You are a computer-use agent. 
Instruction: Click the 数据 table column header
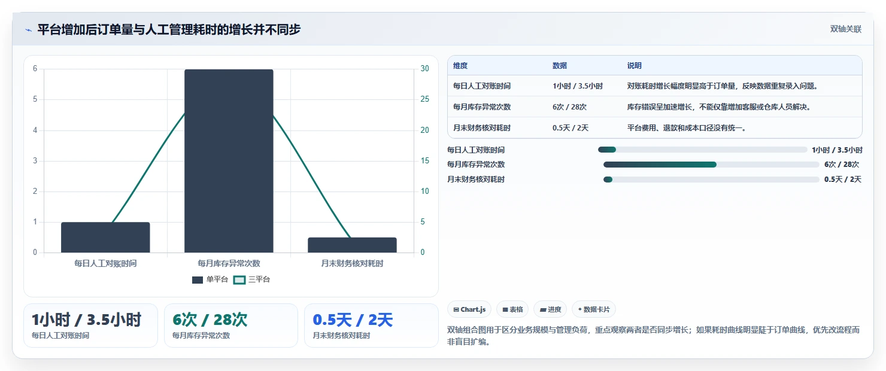tap(560, 66)
